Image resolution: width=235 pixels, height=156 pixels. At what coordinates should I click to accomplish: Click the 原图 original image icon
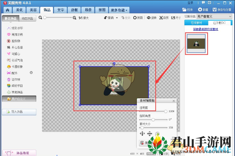135,18
